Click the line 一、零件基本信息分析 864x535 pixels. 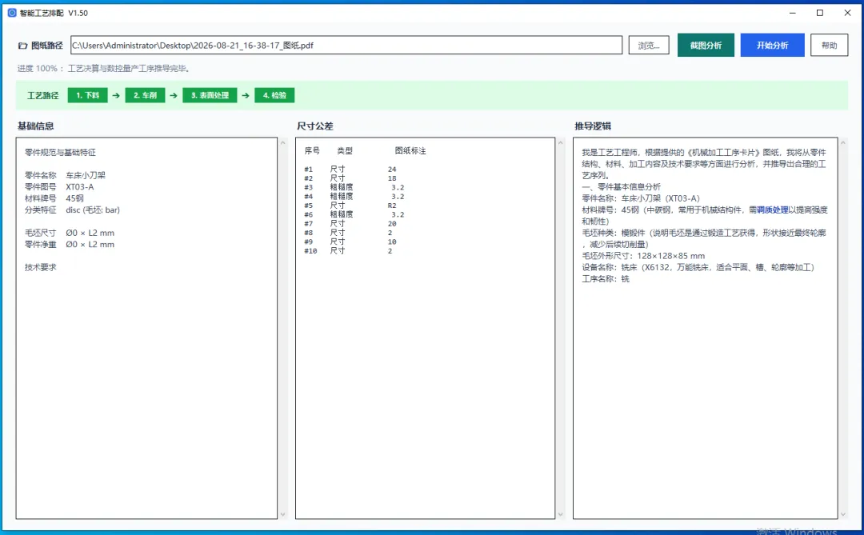click(621, 187)
